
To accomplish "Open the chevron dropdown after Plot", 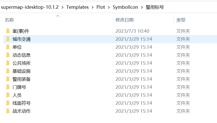I will point(109,7).
